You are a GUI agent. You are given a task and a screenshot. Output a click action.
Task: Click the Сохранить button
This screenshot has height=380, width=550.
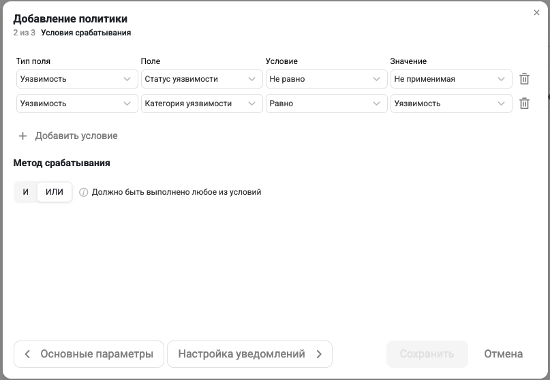pos(427,354)
